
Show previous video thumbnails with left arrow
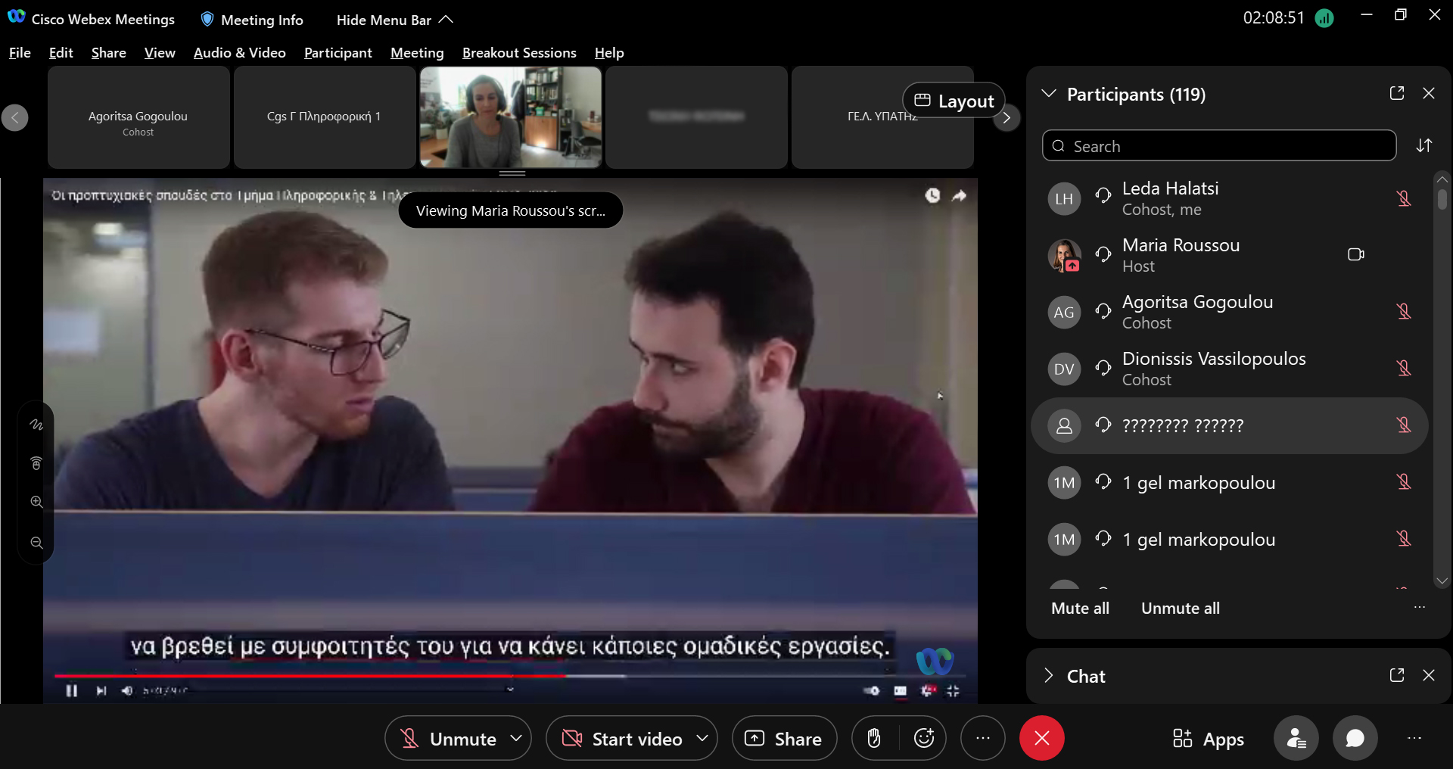coord(15,117)
